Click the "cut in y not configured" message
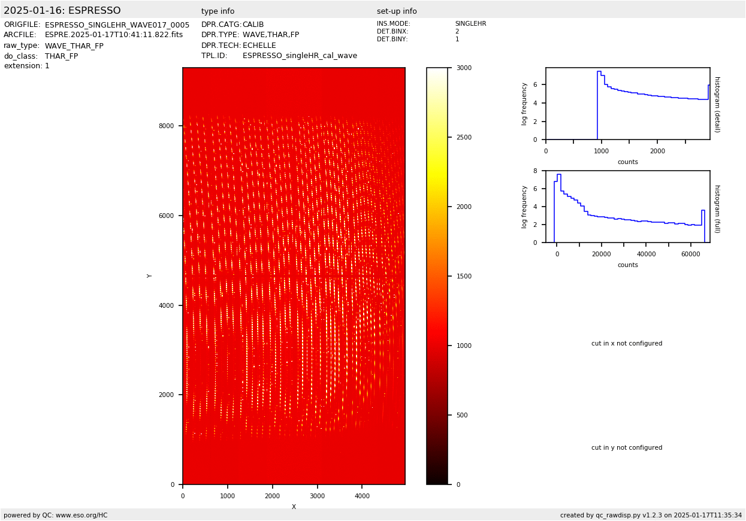 click(x=627, y=448)
